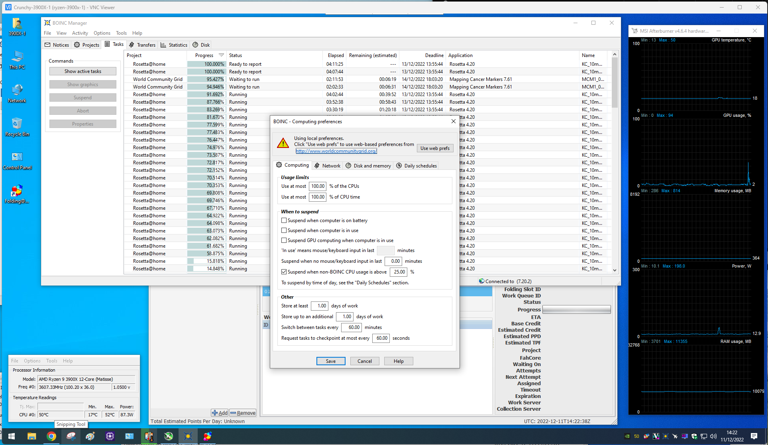Open Windows Security shield tray icon
Image resolution: width=768 pixels, height=445 pixels.
point(694,436)
